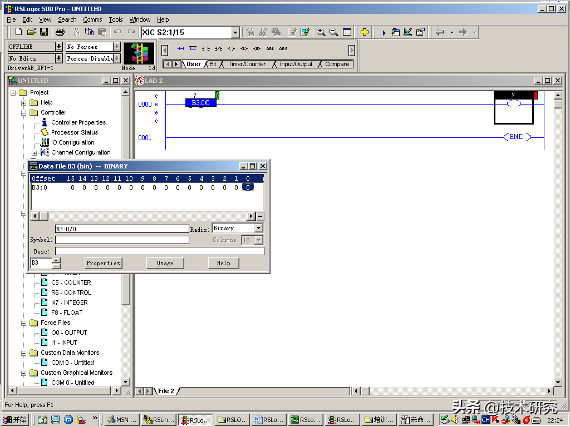
Task: Click the ABL instruction icon
Action: [x=271, y=49]
